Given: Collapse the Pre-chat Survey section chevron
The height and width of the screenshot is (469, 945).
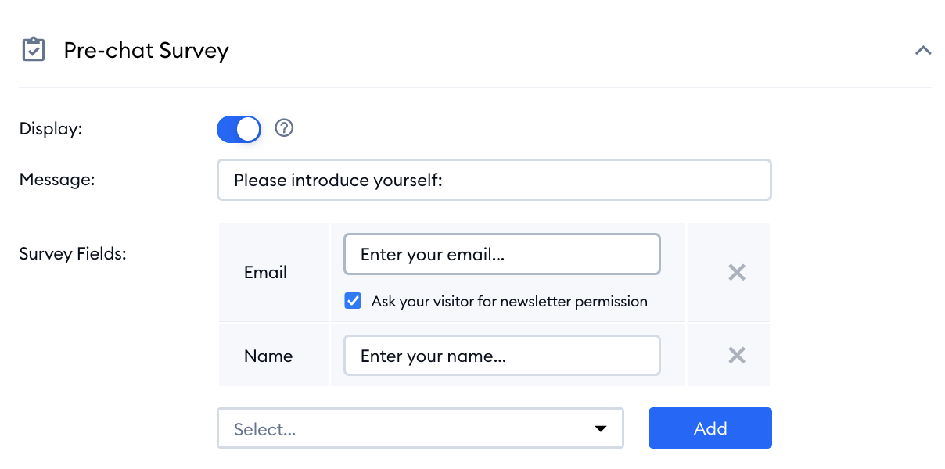Looking at the screenshot, I should [x=923, y=50].
